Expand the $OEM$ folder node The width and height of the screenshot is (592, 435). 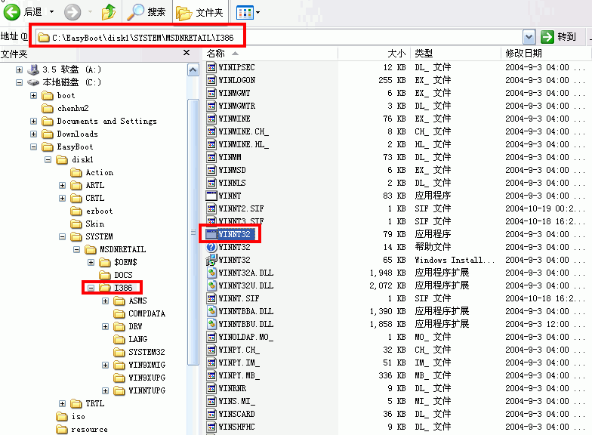91,263
